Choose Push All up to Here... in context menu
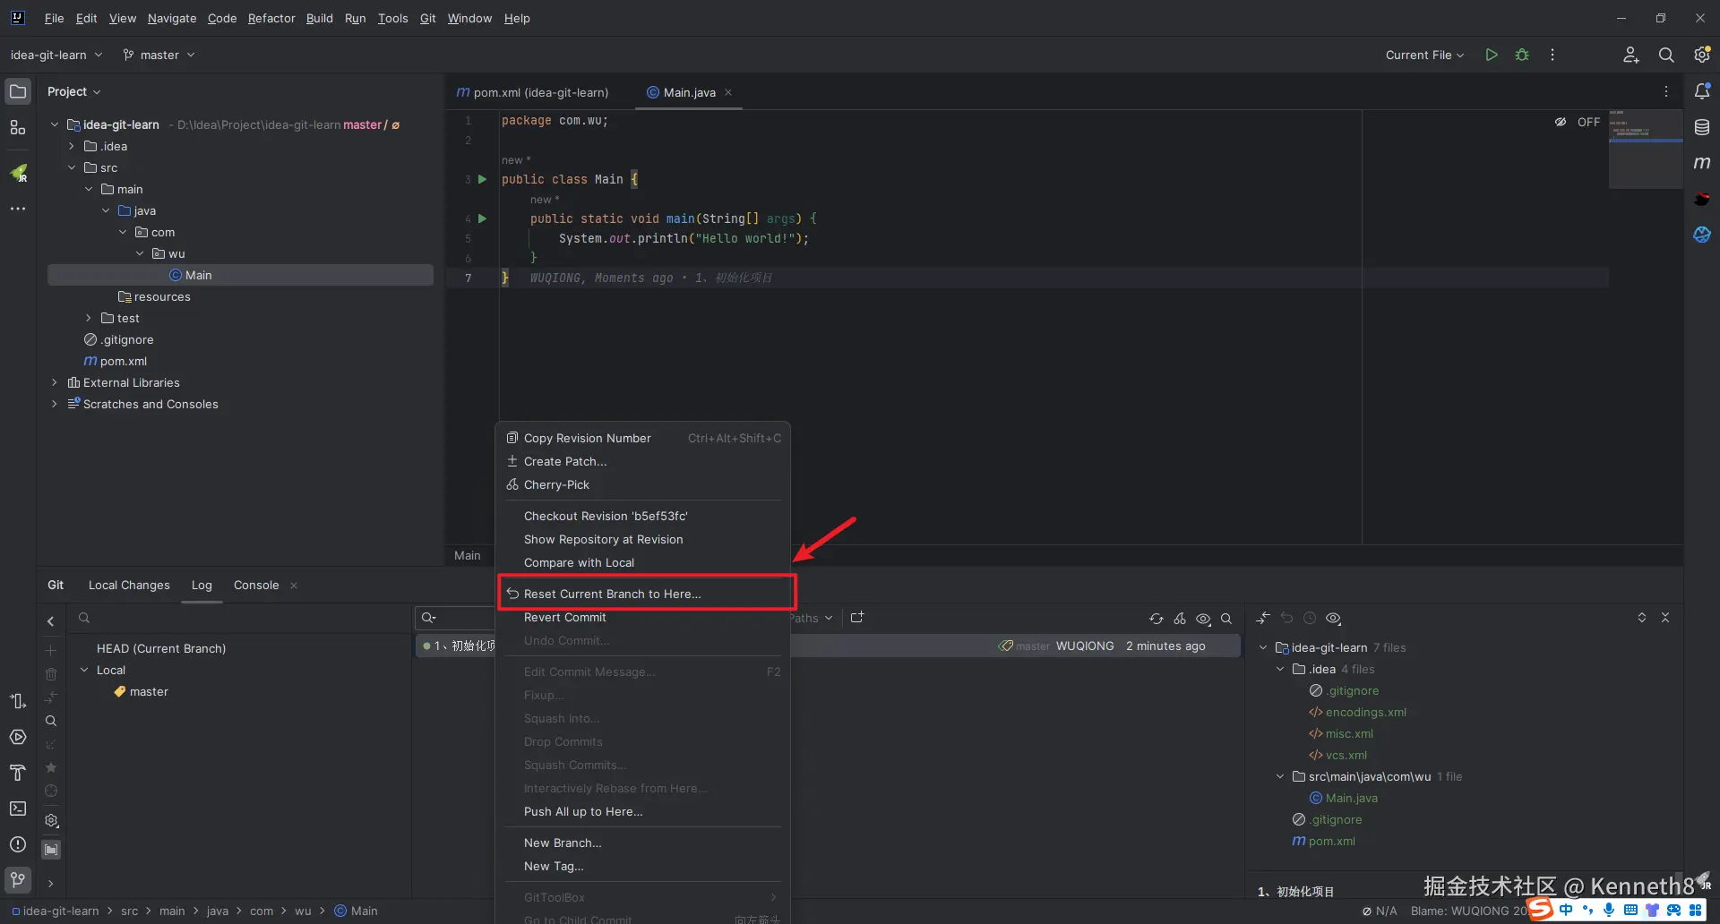1720x924 pixels. [643, 811]
